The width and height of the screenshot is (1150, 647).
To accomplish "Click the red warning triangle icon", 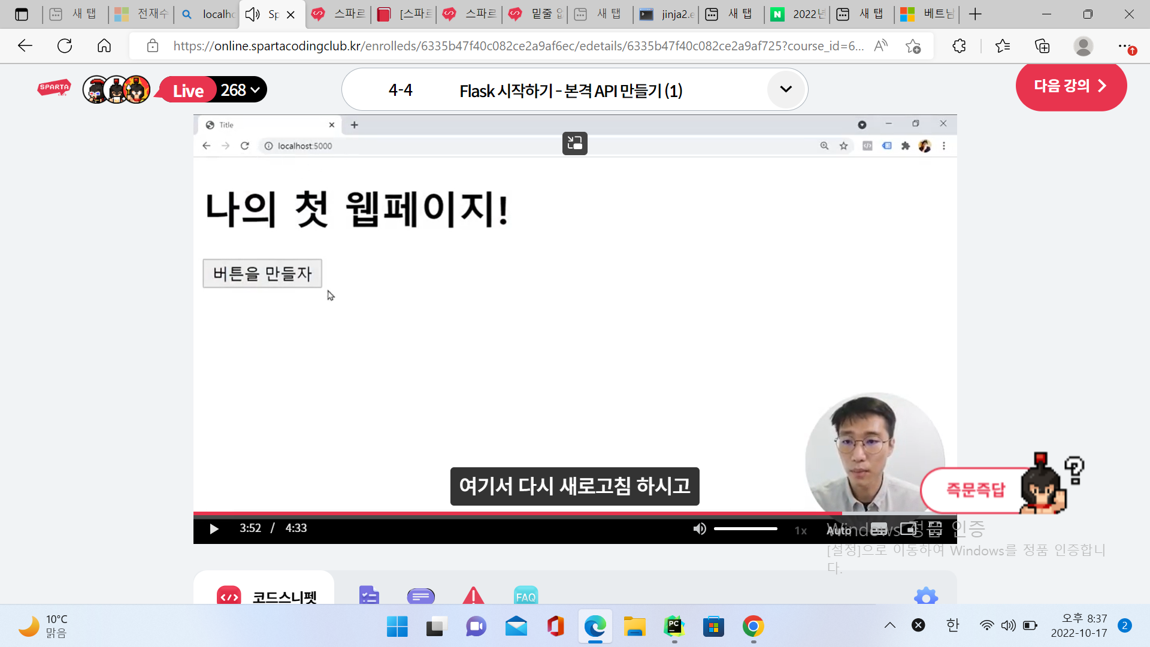I will click(x=473, y=595).
